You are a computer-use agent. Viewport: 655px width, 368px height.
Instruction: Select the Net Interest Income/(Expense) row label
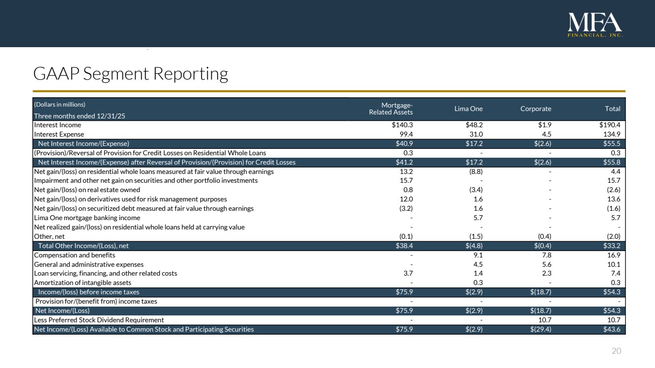[x=84, y=143]
